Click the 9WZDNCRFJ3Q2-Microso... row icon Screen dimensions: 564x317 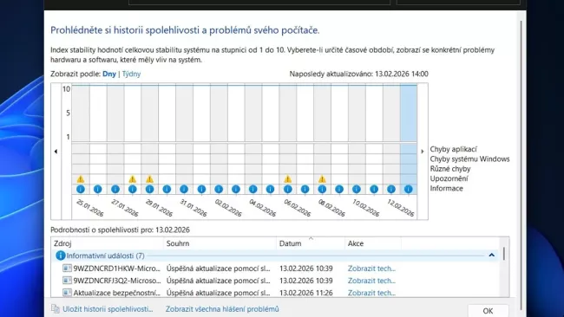tap(67, 281)
